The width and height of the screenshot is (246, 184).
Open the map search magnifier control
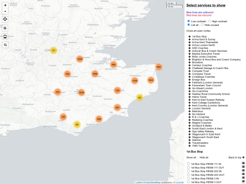(x=5, y=45)
